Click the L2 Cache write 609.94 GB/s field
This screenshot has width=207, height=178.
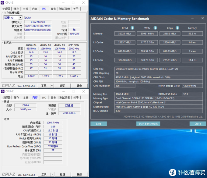click(x=147, y=51)
